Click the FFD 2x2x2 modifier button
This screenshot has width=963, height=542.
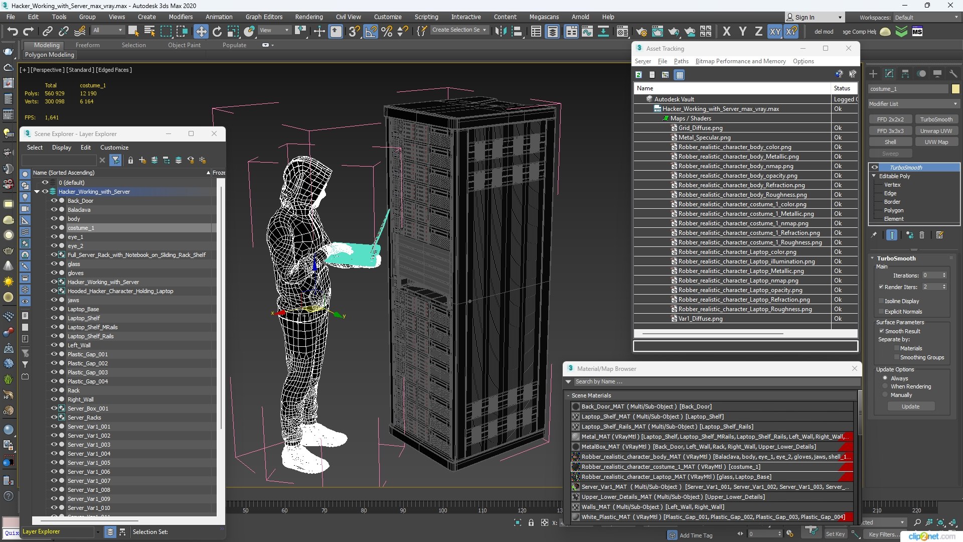point(890,119)
